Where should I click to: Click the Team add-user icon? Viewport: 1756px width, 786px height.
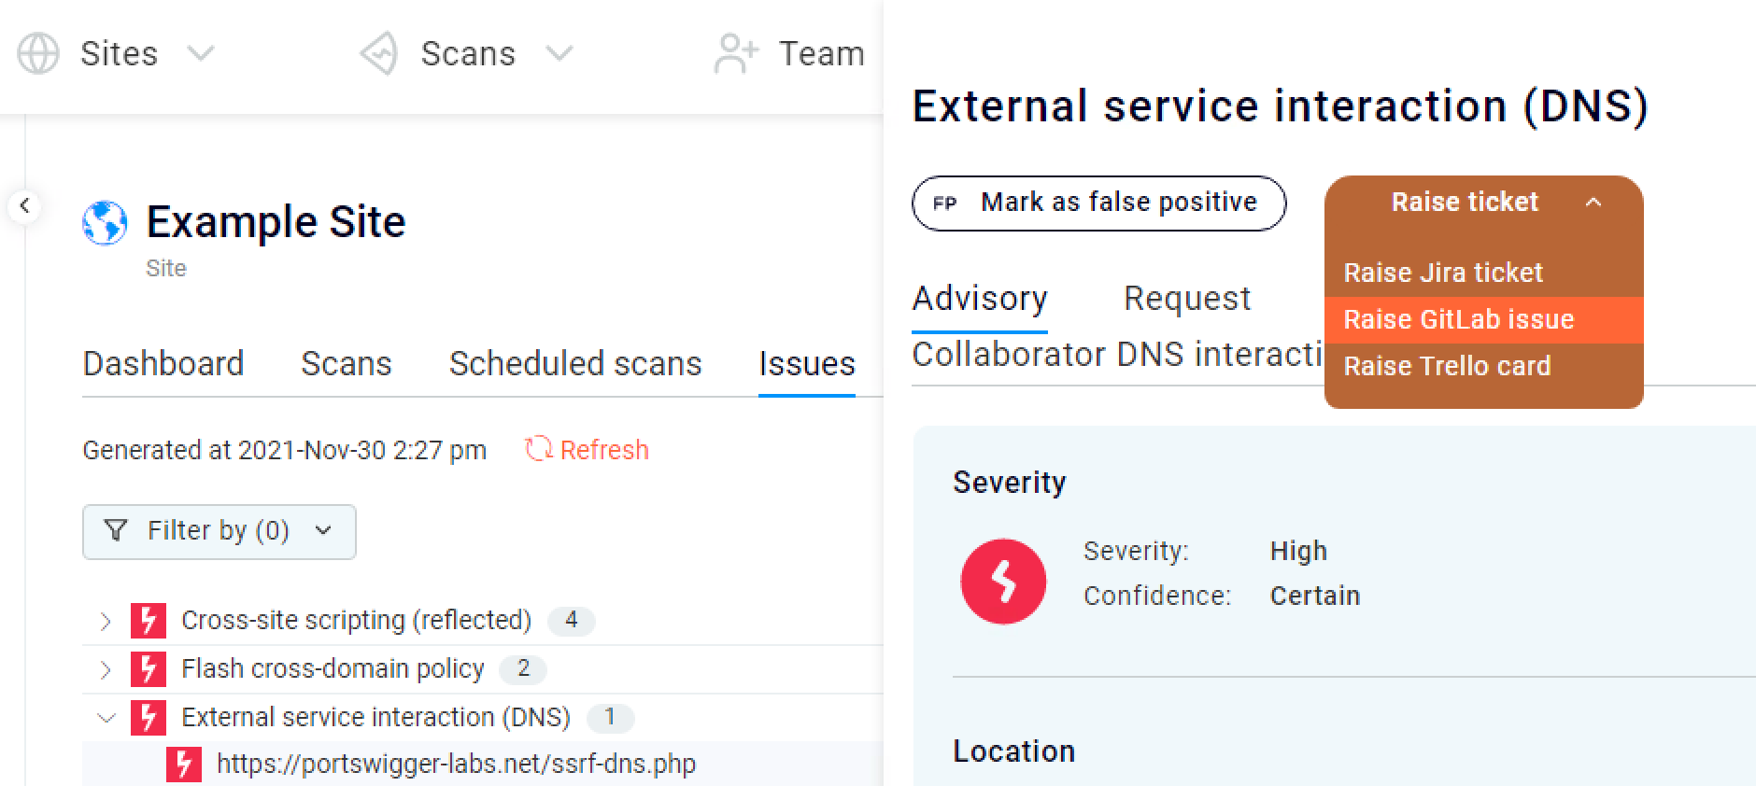pyautogui.click(x=736, y=53)
